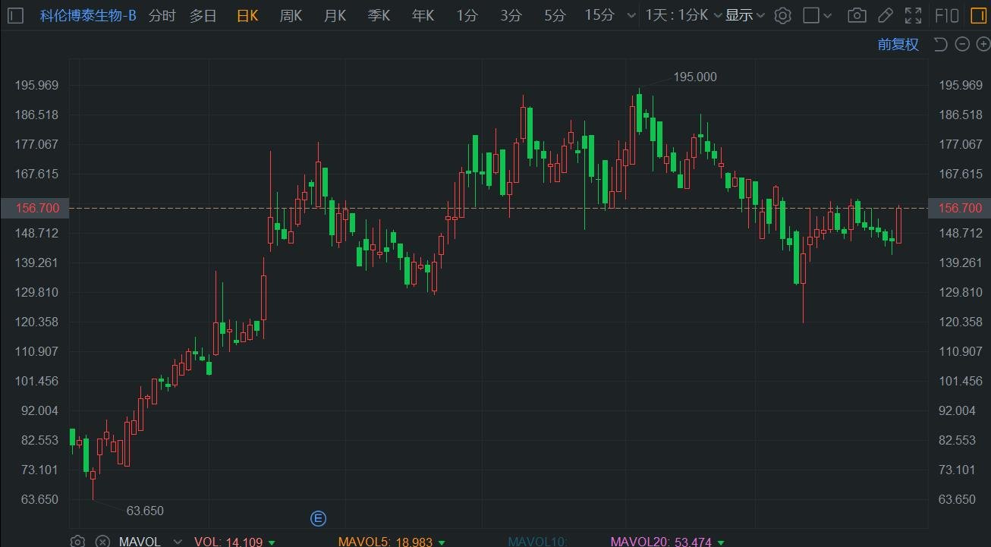
Task: Open the 1天:1分K dropdown
Action: coord(684,15)
